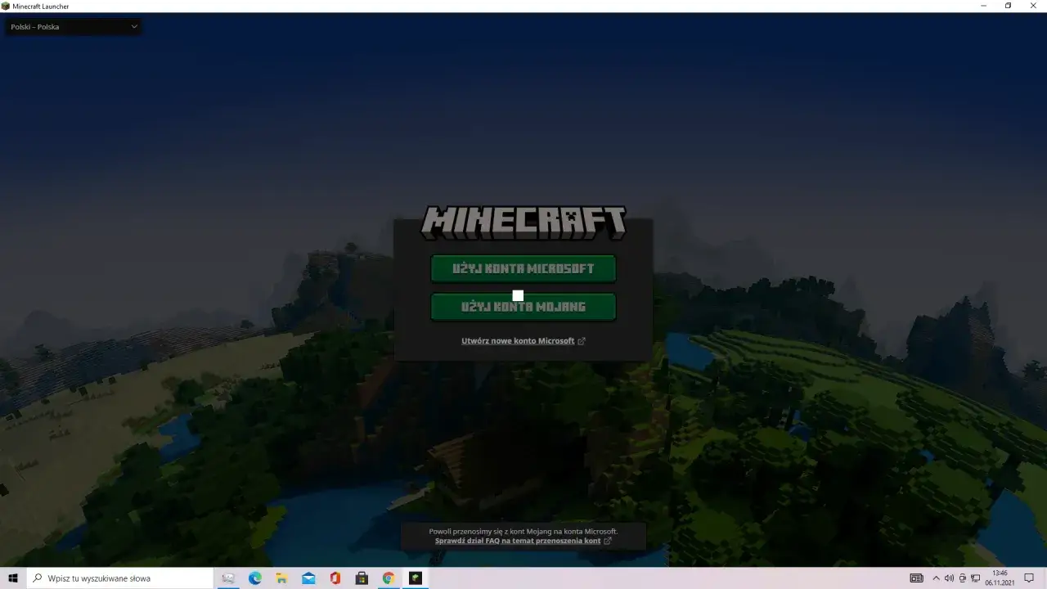Image resolution: width=1047 pixels, height=589 pixels.
Task: Open the Mail app from the taskbar
Action: pyautogui.click(x=308, y=578)
